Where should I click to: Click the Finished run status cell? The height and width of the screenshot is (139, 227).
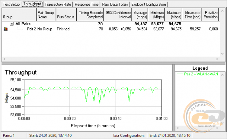[x=63, y=29]
